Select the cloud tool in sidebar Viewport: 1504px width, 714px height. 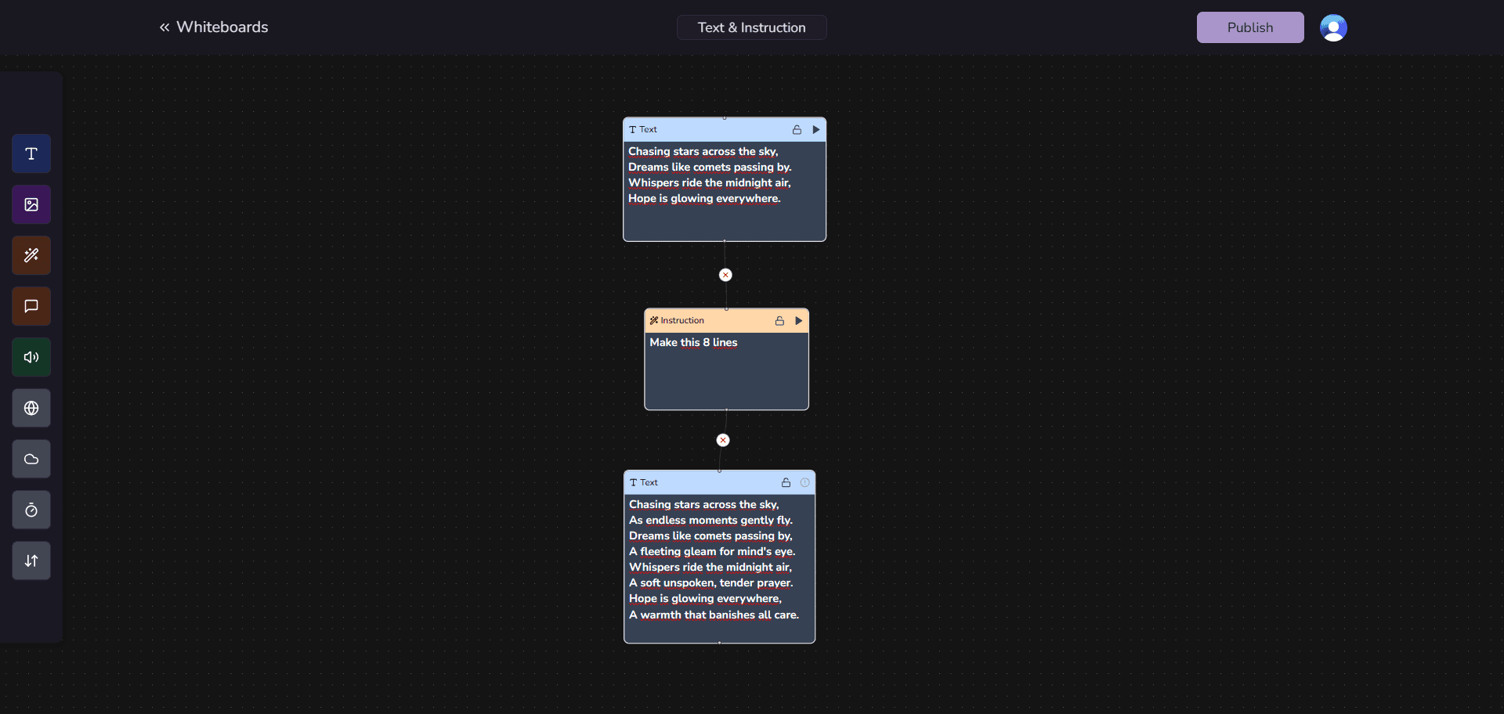(31, 459)
